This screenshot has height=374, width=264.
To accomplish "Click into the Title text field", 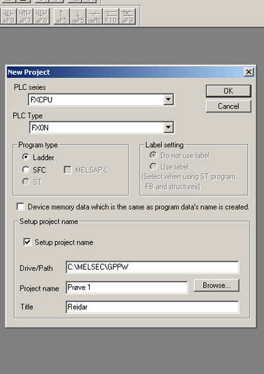I will [x=152, y=307].
